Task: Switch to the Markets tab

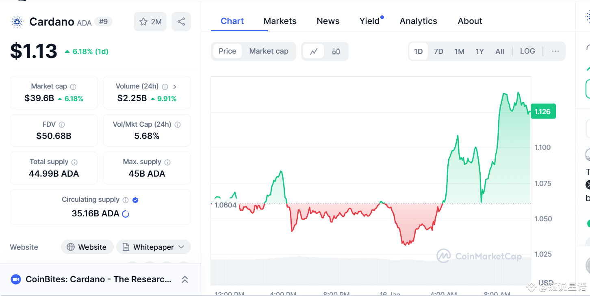Action: [x=280, y=21]
